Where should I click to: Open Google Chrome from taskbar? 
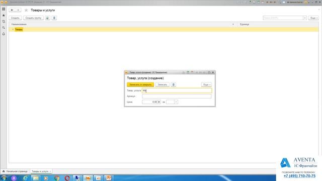pos(57,178)
